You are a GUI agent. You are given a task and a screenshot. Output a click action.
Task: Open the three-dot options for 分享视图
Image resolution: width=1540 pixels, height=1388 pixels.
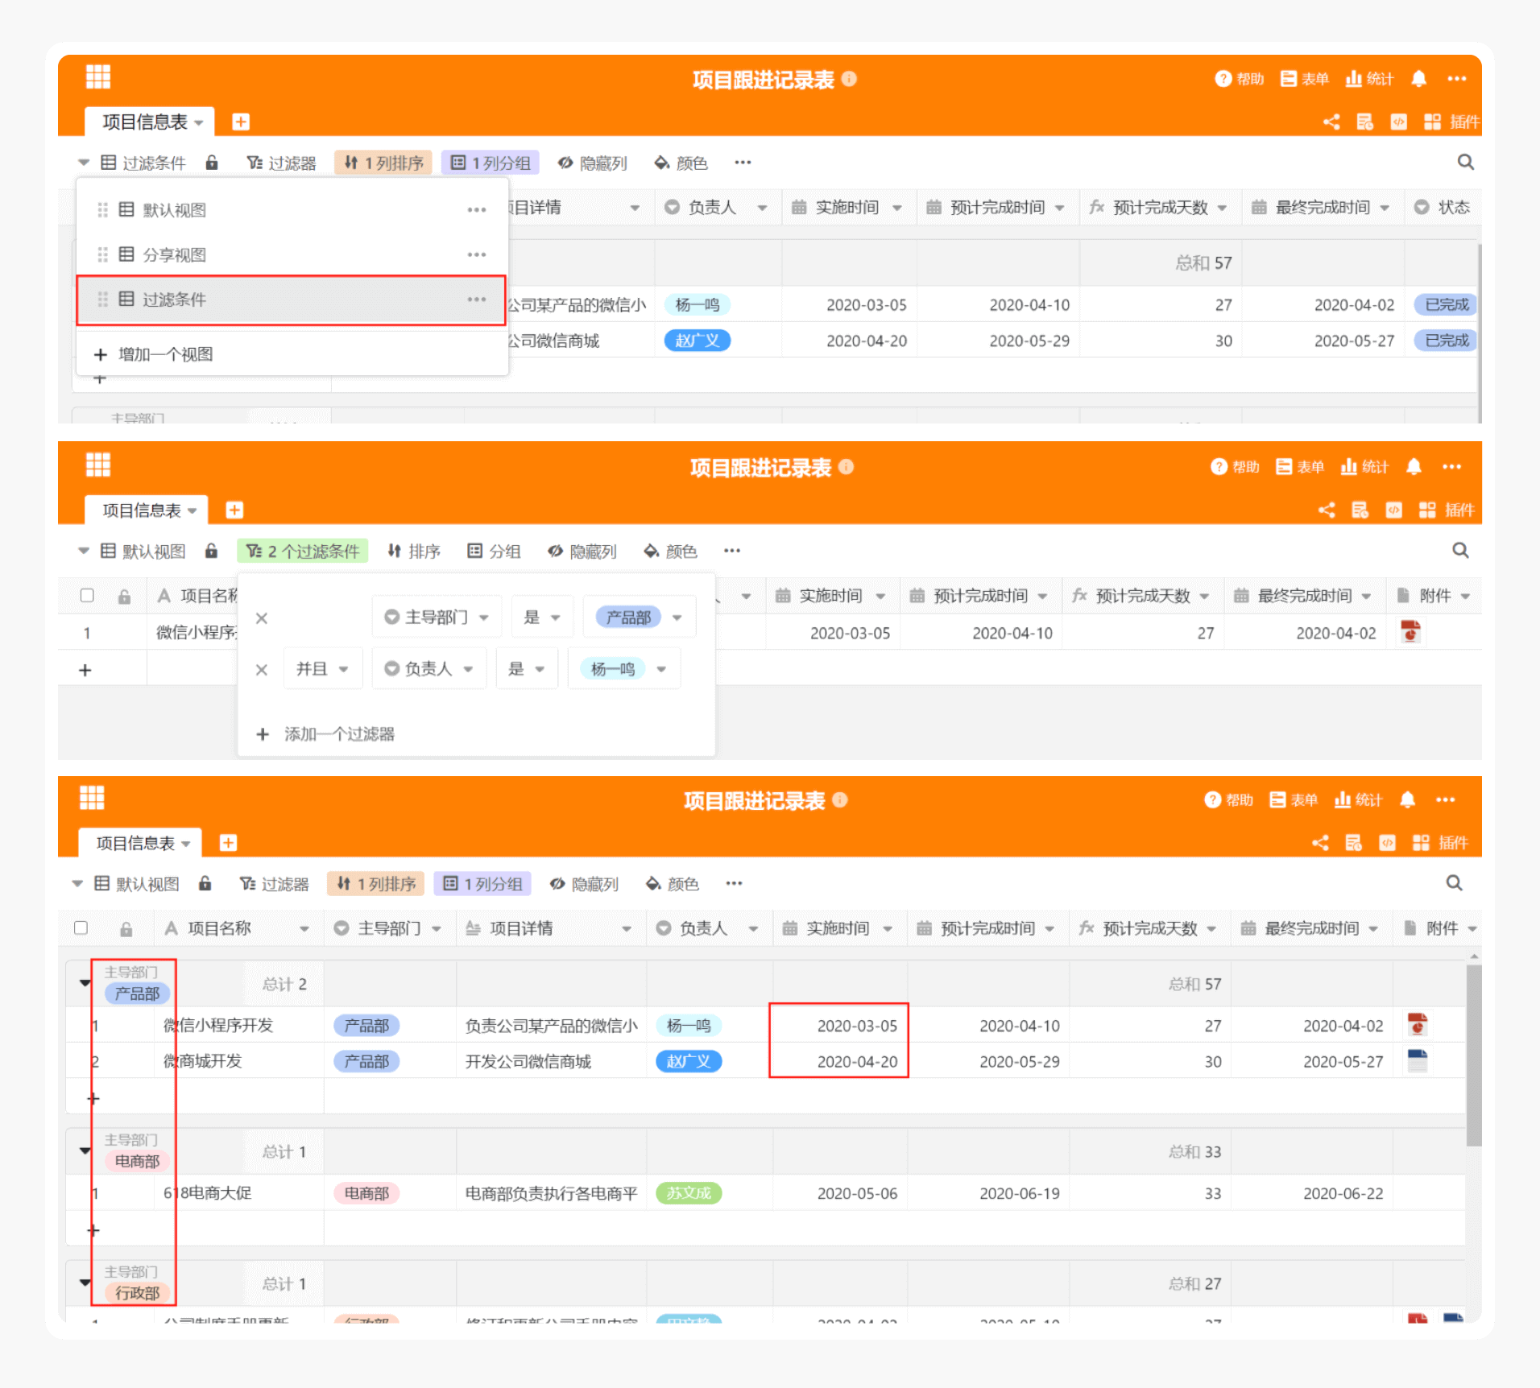(x=476, y=254)
